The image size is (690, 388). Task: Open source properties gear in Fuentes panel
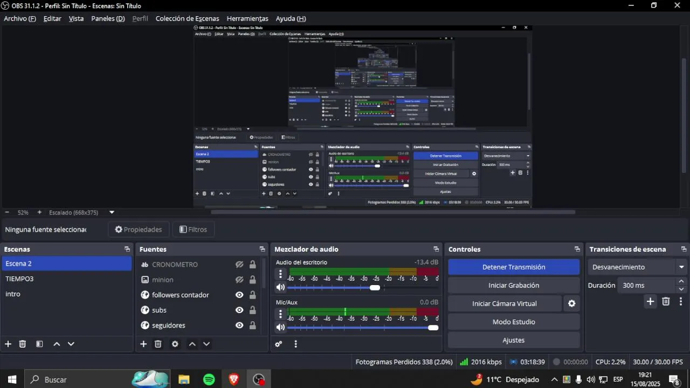175,344
